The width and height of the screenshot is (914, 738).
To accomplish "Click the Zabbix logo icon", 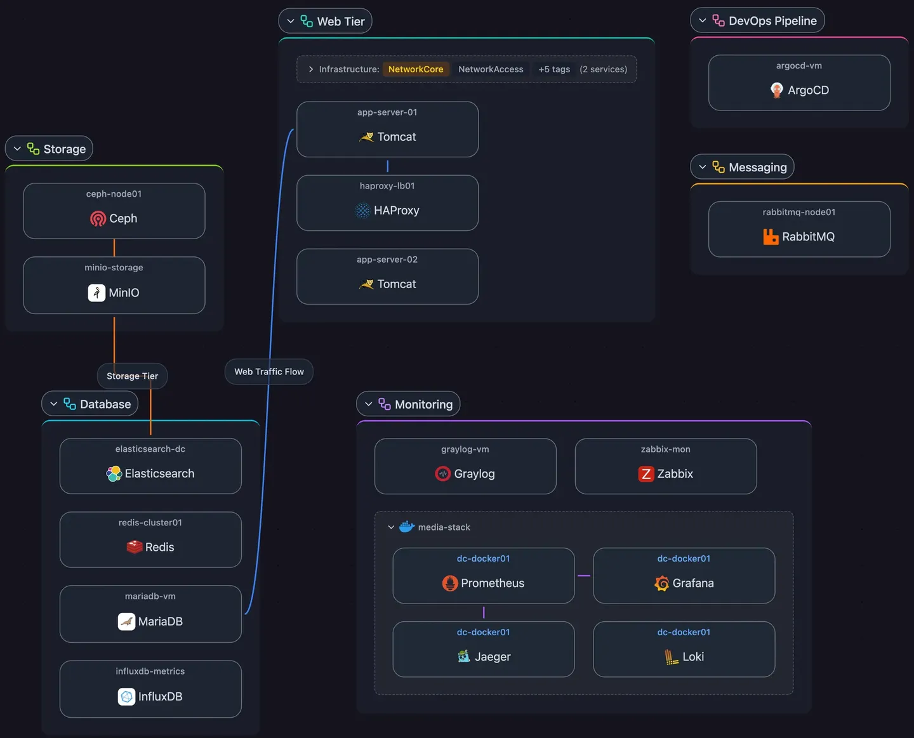I will (x=646, y=474).
